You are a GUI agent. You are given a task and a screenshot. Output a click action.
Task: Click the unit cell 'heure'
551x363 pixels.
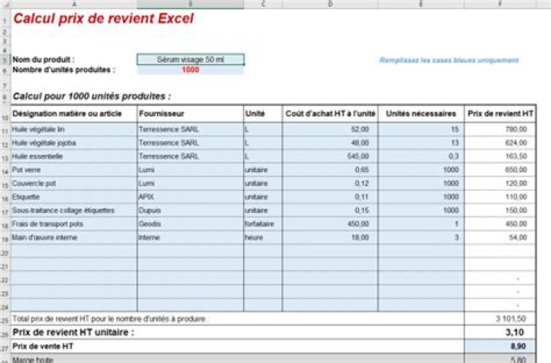click(262, 237)
